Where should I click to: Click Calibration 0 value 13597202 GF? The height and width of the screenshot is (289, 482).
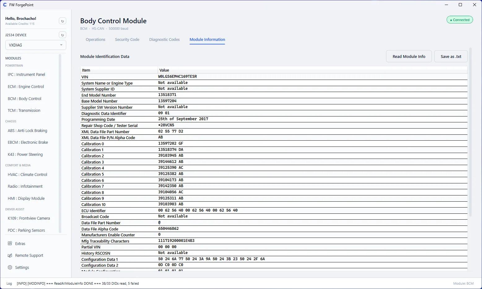pos(171,143)
